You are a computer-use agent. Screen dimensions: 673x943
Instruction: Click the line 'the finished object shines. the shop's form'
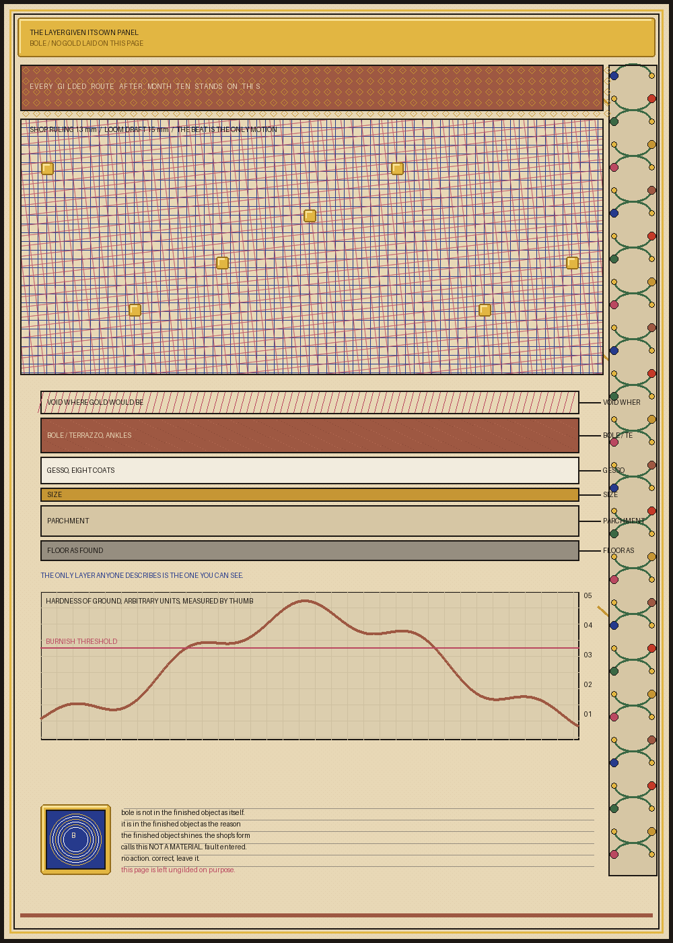(186, 835)
